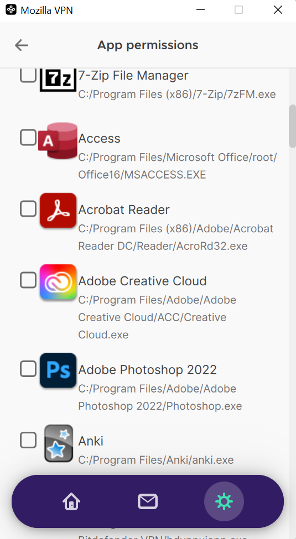Click the Microsoft Access app icon
This screenshot has width=296, height=539.
coord(58,140)
